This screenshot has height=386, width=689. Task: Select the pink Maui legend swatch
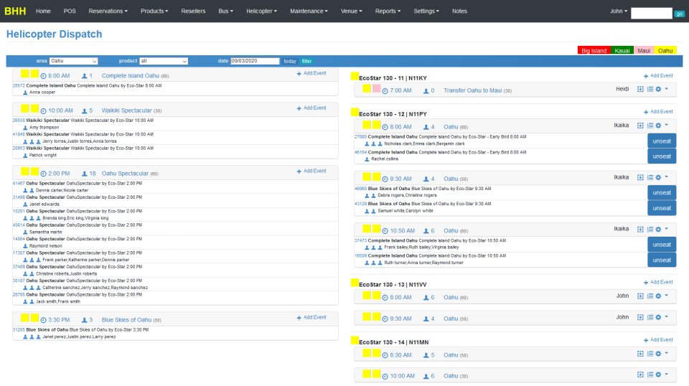click(x=644, y=50)
